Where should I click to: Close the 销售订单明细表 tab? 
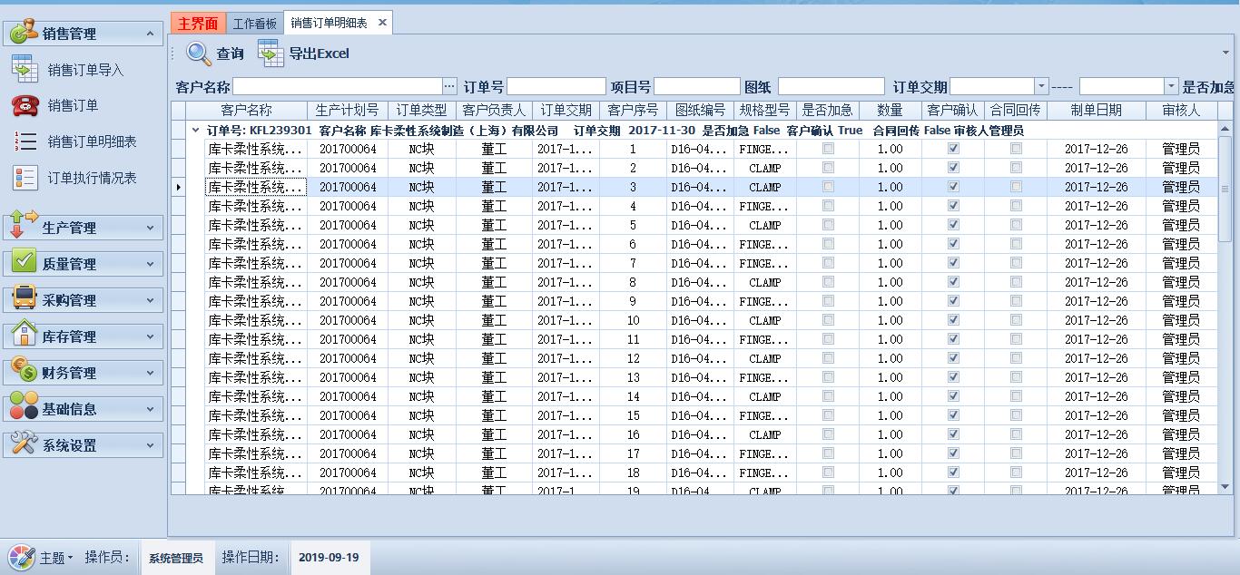[382, 23]
